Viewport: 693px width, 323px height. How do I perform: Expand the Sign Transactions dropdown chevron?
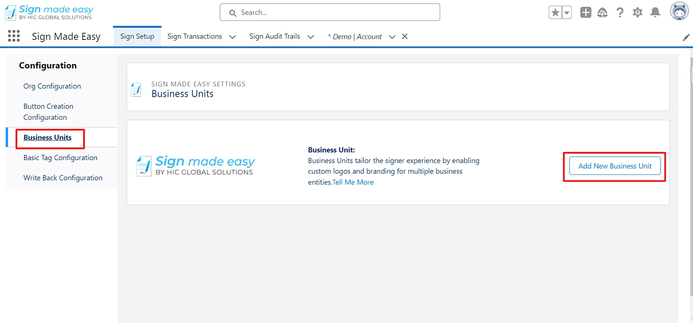[x=233, y=37]
